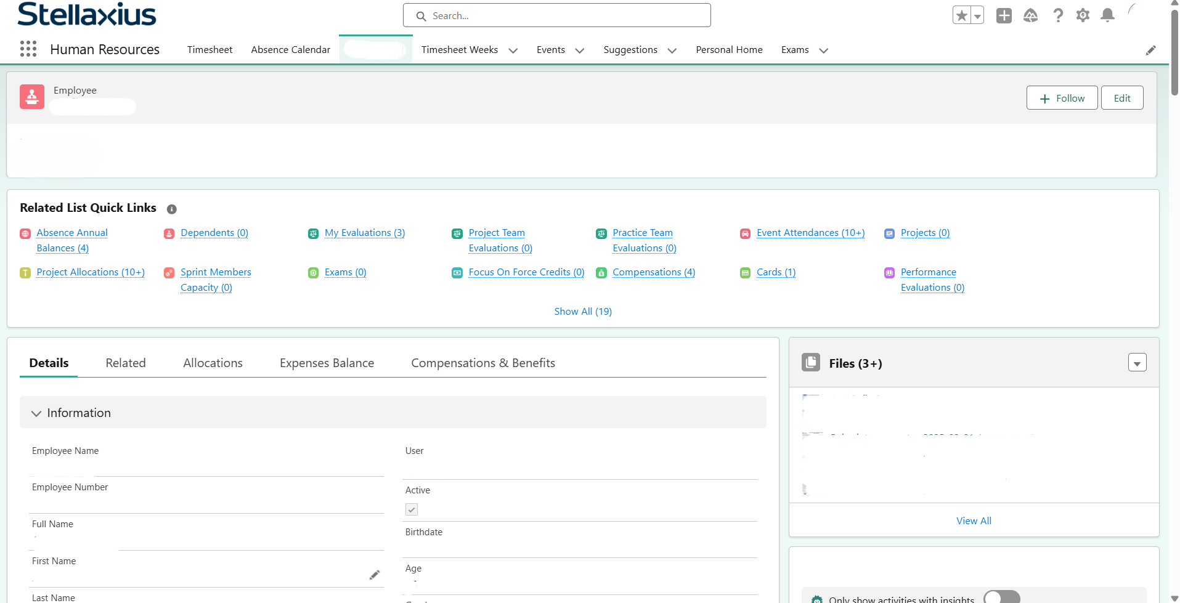Switch to the Allocations tab
The width and height of the screenshot is (1180, 603).
213,363
